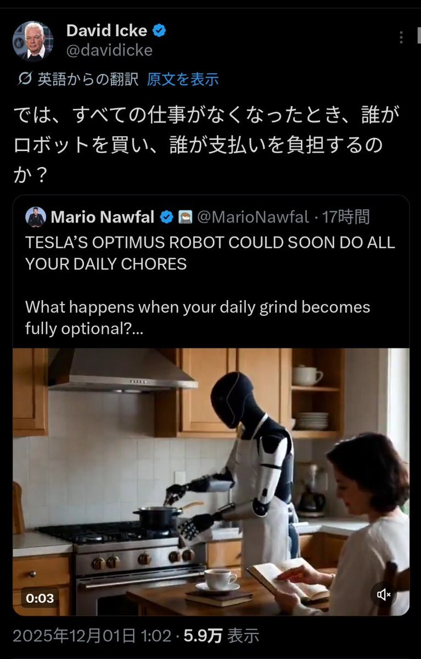Open Mario Nawfal's small avatar
The width and height of the screenshot is (421, 659).
point(36,217)
